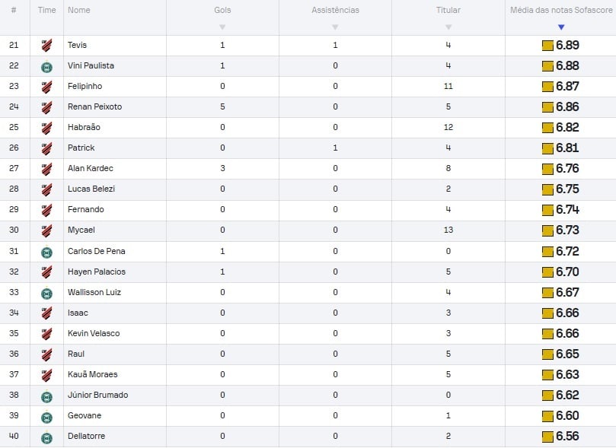Select the Nome column header
This screenshot has width=616, height=448.
[x=79, y=10]
